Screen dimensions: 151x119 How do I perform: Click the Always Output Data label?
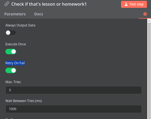point(20,25)
